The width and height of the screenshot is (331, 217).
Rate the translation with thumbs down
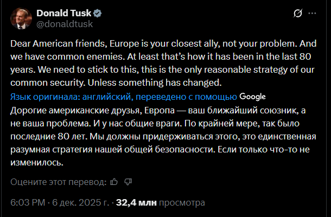coord(128,181)
